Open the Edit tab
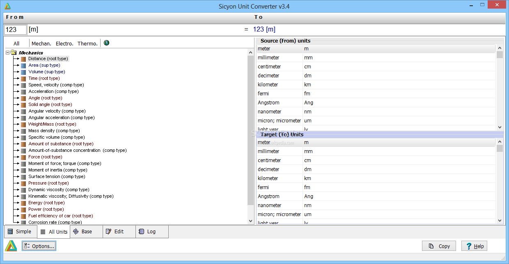This screenshot has width=509, height=264. 119,232
